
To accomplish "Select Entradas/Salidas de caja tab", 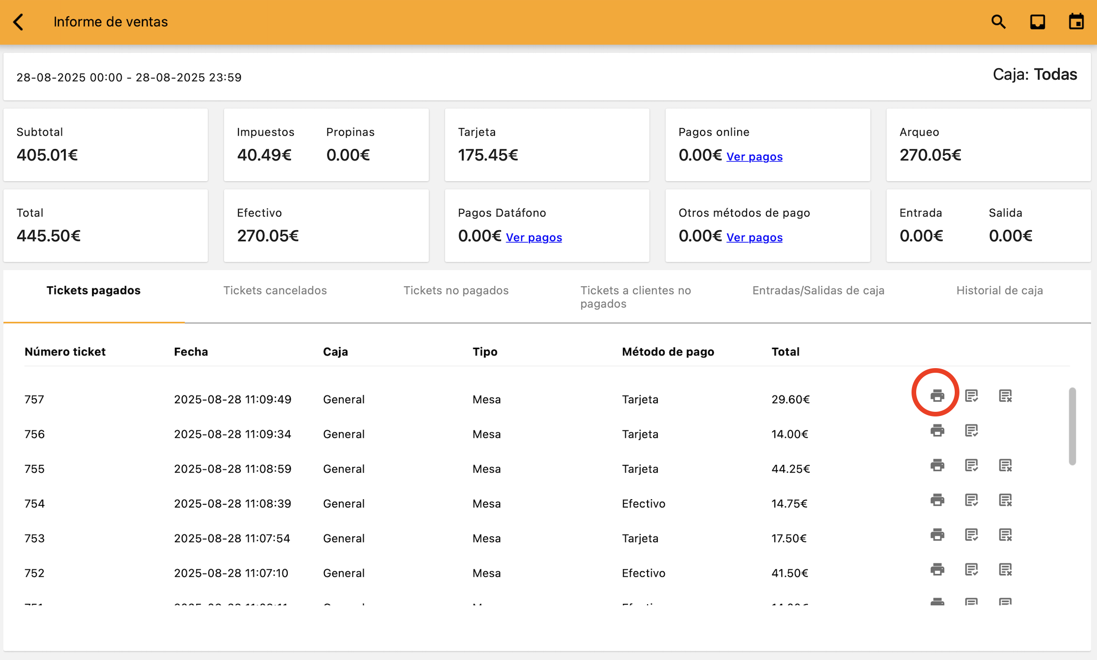I will (x=818, y=290).
